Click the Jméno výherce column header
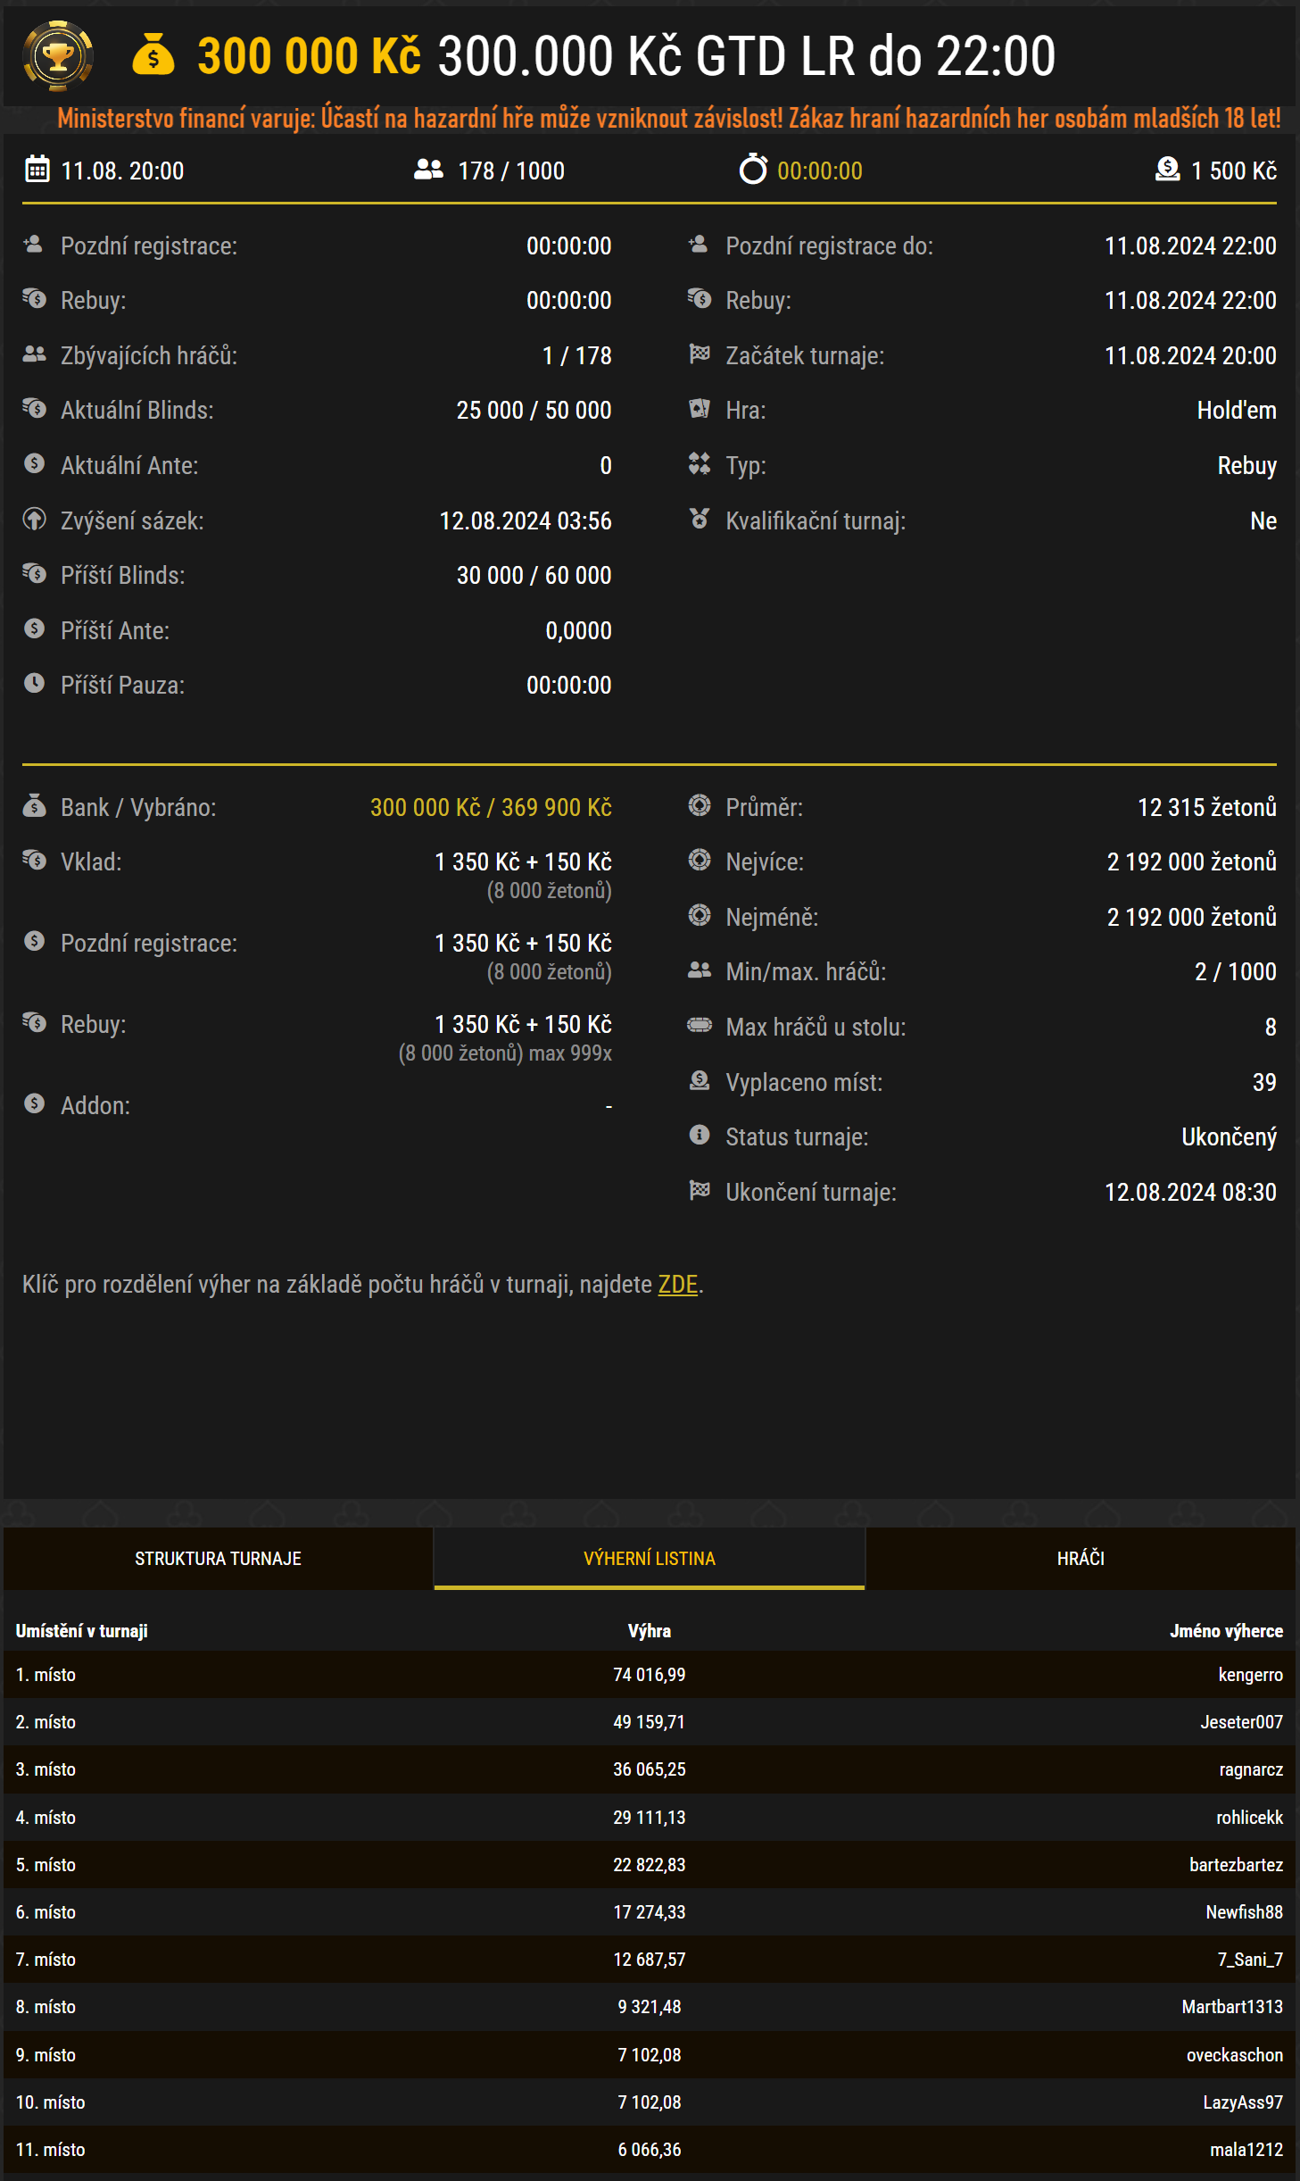 coord(1226,1631)
